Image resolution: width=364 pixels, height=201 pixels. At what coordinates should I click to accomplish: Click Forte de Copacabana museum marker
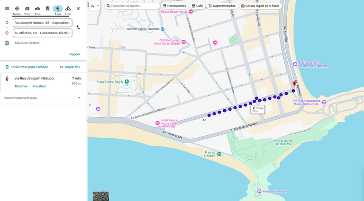[324, 102]
